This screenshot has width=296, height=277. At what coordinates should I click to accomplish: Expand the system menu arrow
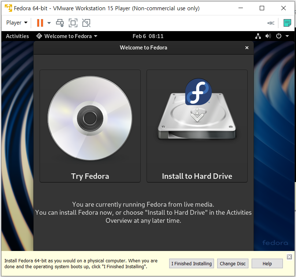tap(287, 36)
